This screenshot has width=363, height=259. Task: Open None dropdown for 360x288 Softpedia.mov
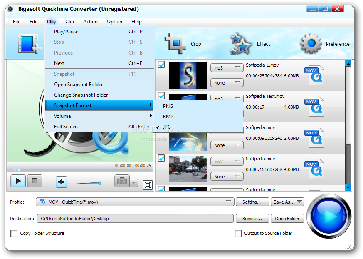tap(227, 177)
